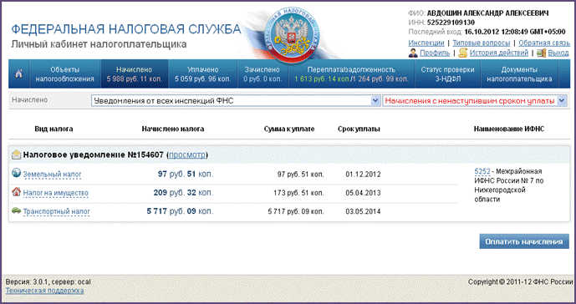Click the due date 01.12.2012
The height and width of the screenshot is (304, 576).
point(363,175)
